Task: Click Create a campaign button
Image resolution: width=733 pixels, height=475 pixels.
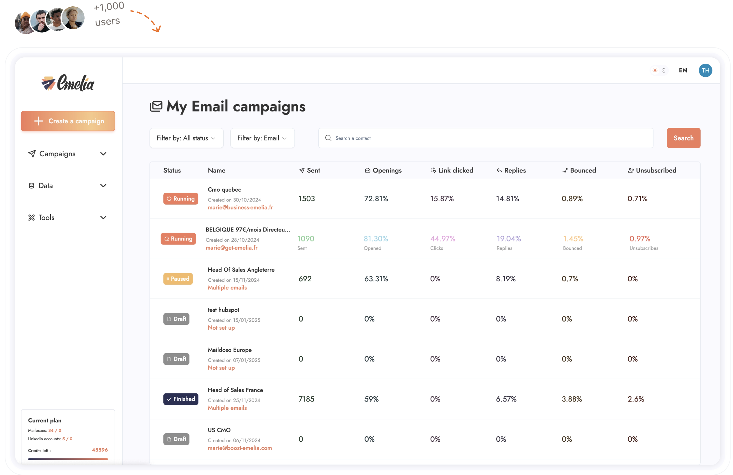Action: pos(68,121)
